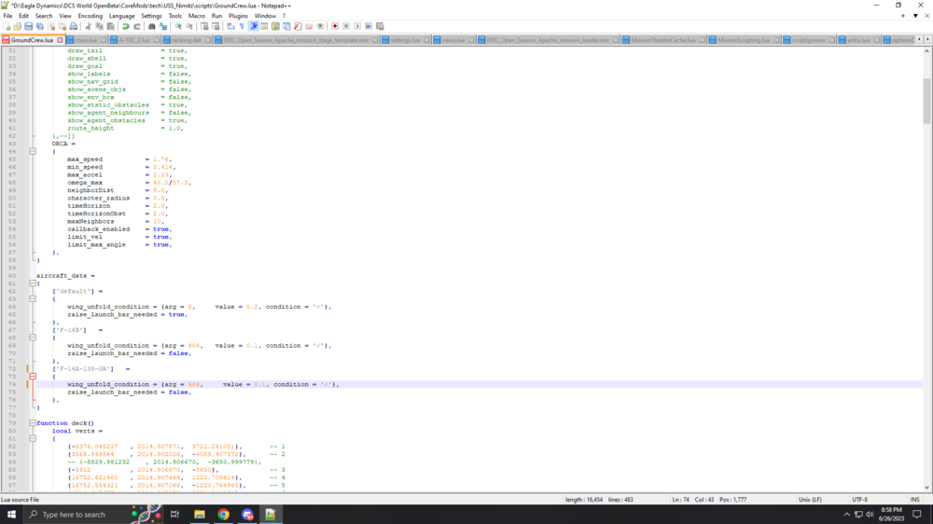This screenshot has width=933, height=524.
Task: Close the ranking.dat tab
Action: pyautogui.click(x=208, y=40)
